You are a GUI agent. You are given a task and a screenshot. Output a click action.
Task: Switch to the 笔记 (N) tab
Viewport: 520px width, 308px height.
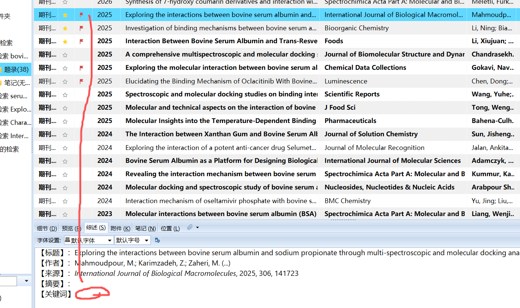145,228
